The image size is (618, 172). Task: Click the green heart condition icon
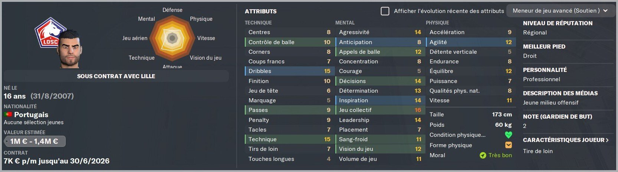tap(508, 135)
